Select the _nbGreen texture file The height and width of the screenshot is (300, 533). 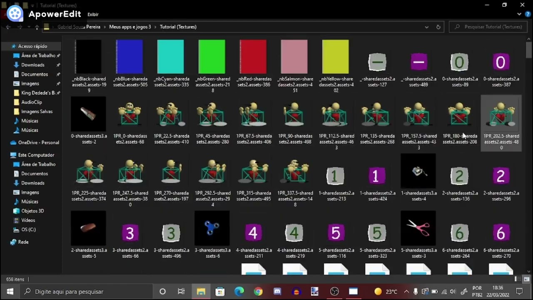tap(212, 66)
